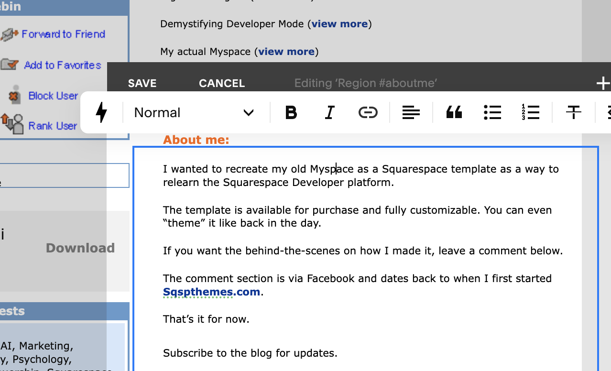
Task: Follow the Sqspthemes.com link
Action: (211, 292)
